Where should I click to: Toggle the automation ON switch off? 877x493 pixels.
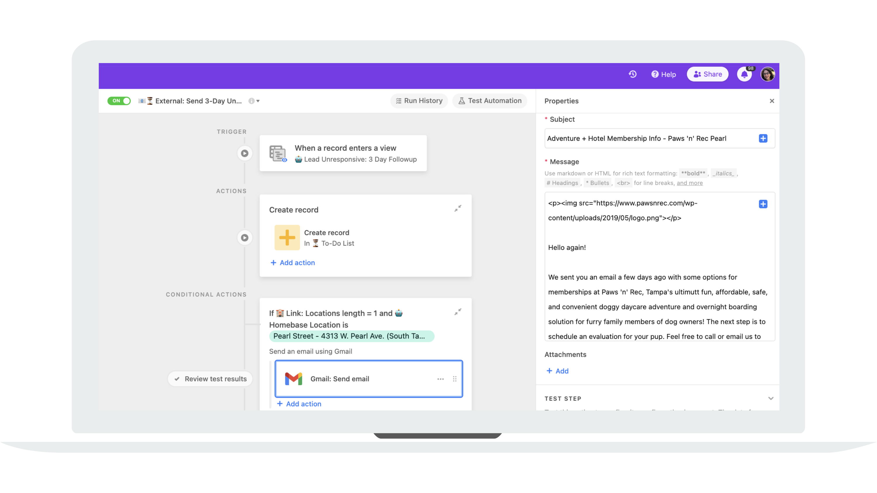[119, 101]
